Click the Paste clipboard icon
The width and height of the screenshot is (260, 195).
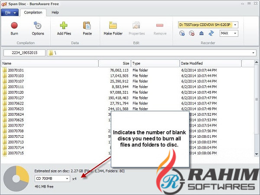click(87, 25)
